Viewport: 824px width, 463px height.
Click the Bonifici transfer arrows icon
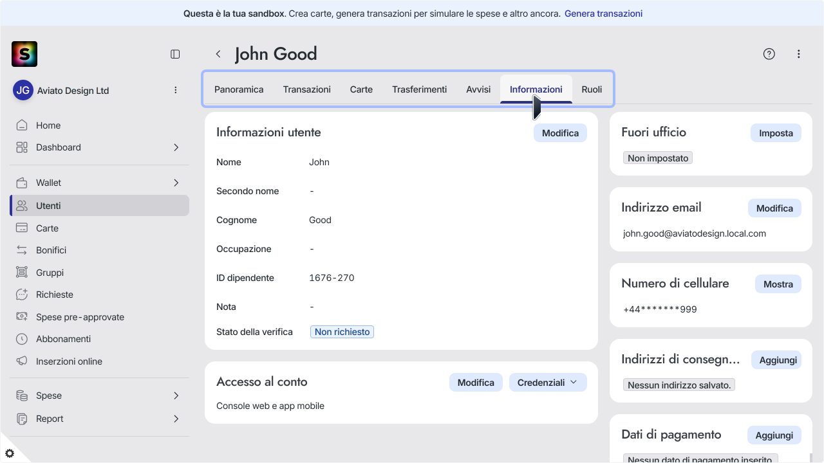pyautogui.click(x=22, y=250)
